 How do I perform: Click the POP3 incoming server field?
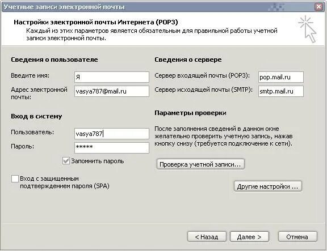click(x=281, y=77)
